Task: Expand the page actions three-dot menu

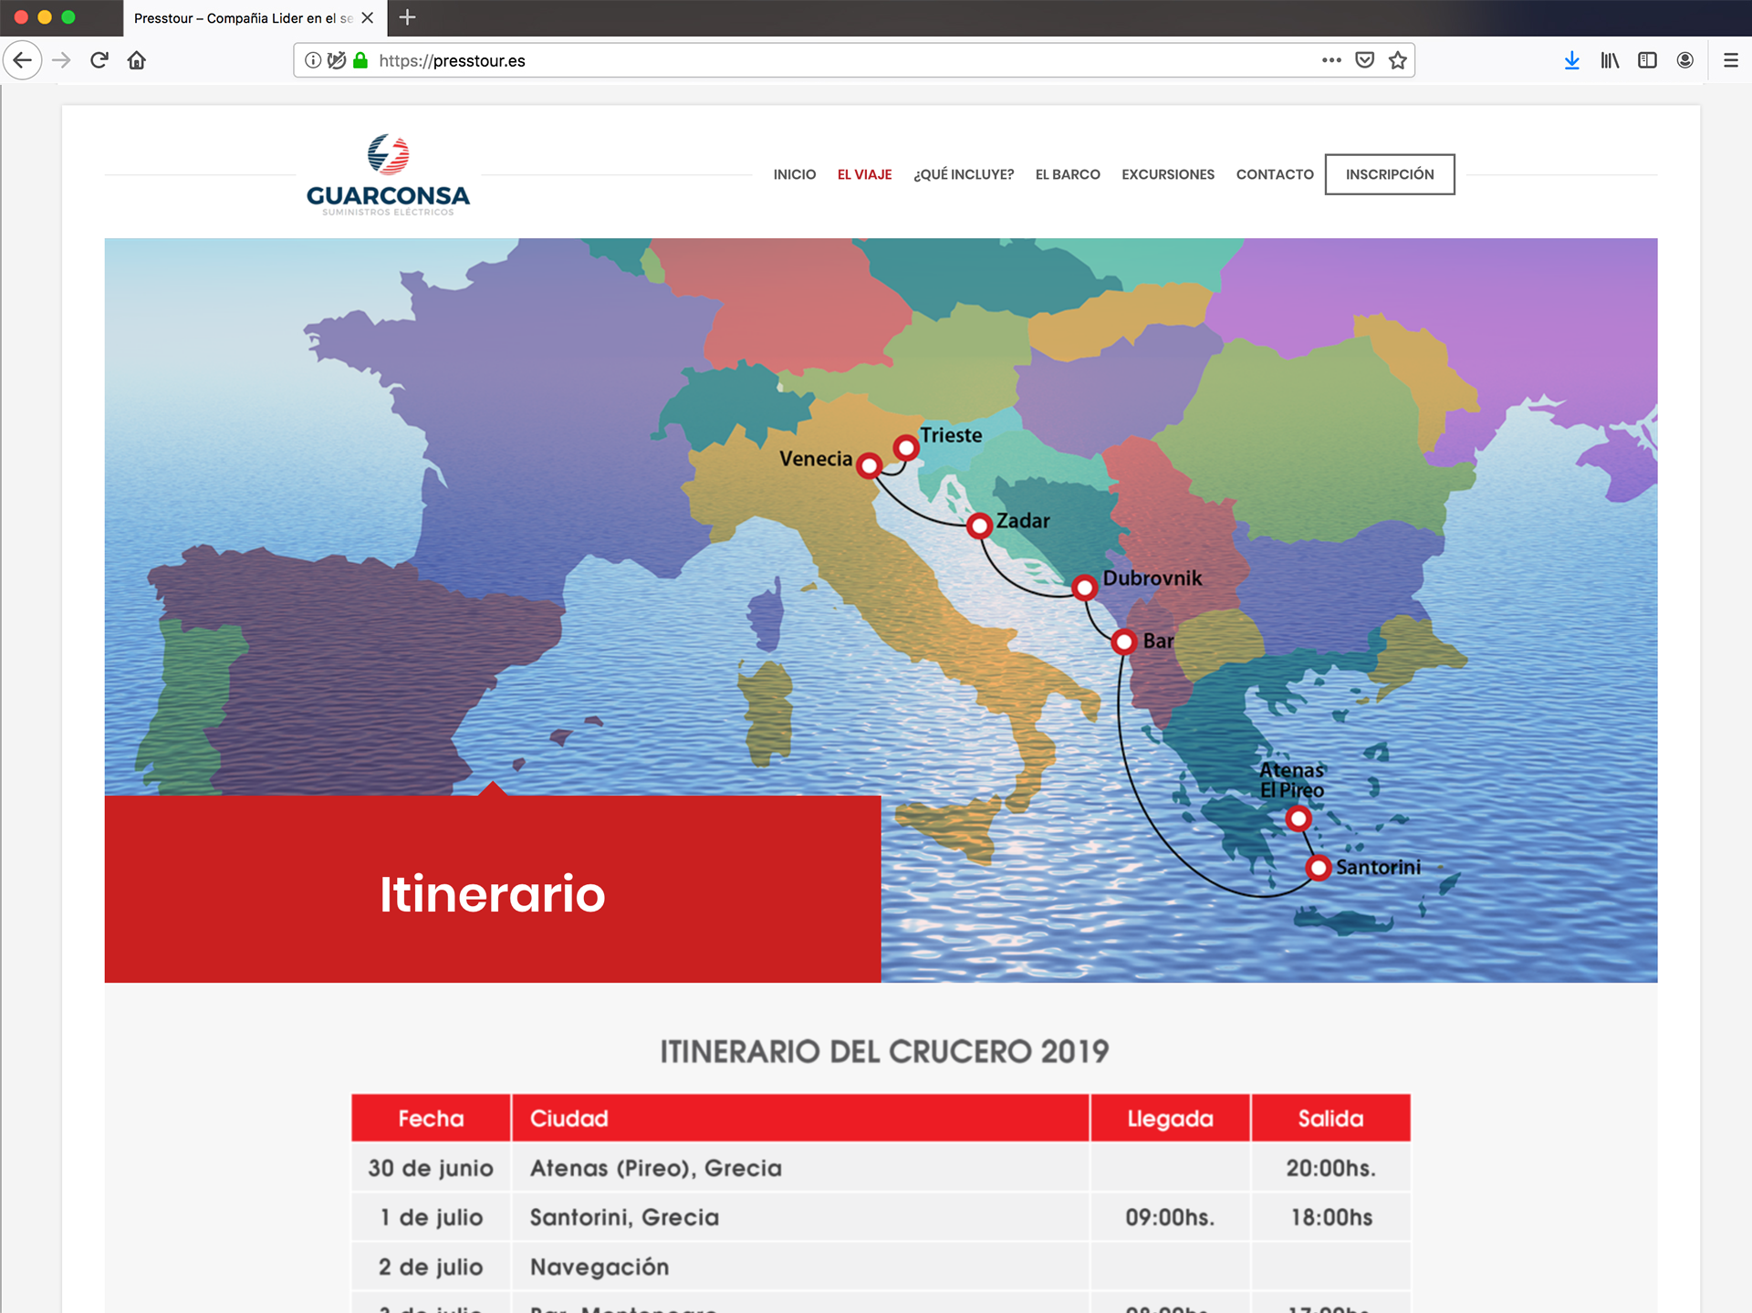Action: click(1331, 61)
